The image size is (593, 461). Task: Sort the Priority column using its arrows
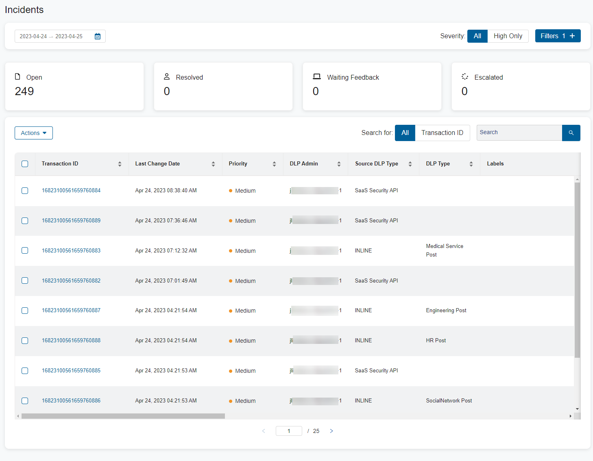tap(274, 164)
